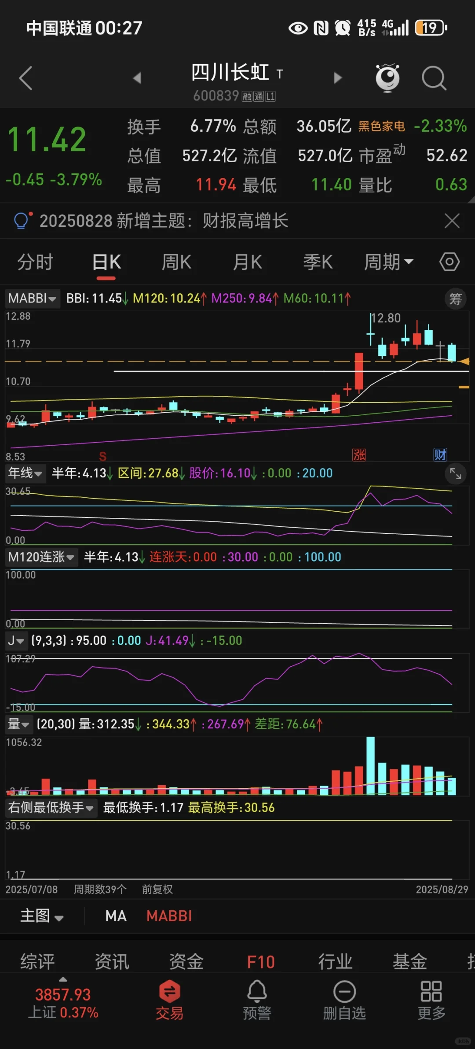This screenshot has height=1049, width=475.
Task: Tap the 交易 trade icon
Action: click(x=169, y=1001)
